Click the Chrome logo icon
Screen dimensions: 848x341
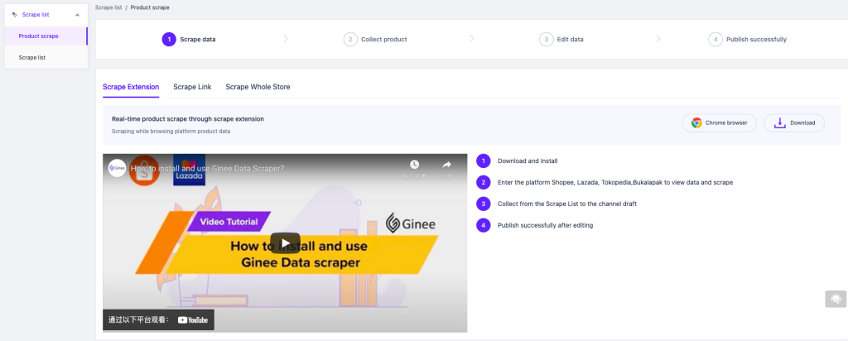pos(696,122)
